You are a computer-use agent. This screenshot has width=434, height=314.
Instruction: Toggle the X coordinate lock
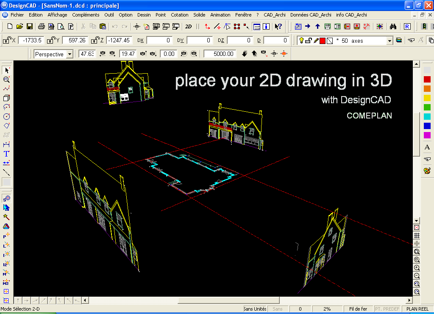[7, 40]
